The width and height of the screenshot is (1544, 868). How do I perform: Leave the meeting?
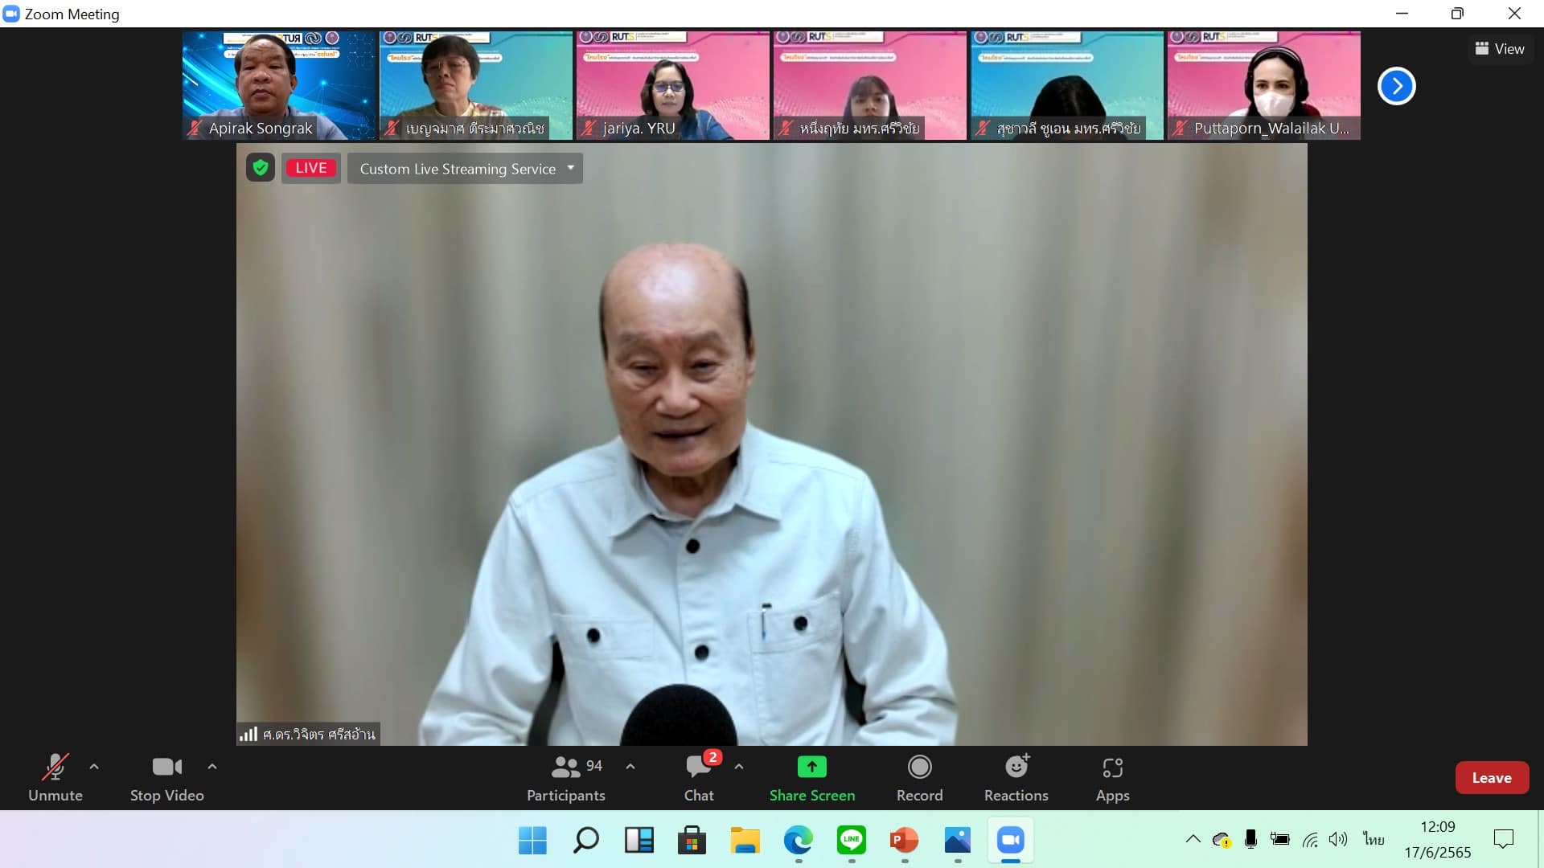point(1492,777)
